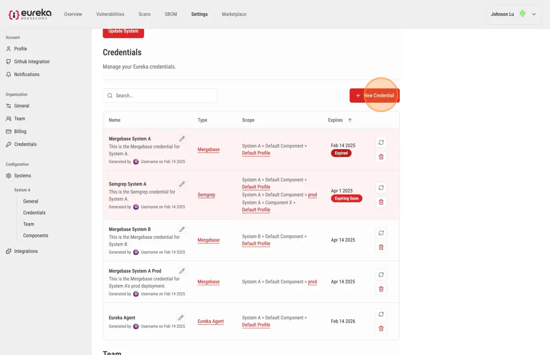Click the New Credential button

[x=374, y=96]
